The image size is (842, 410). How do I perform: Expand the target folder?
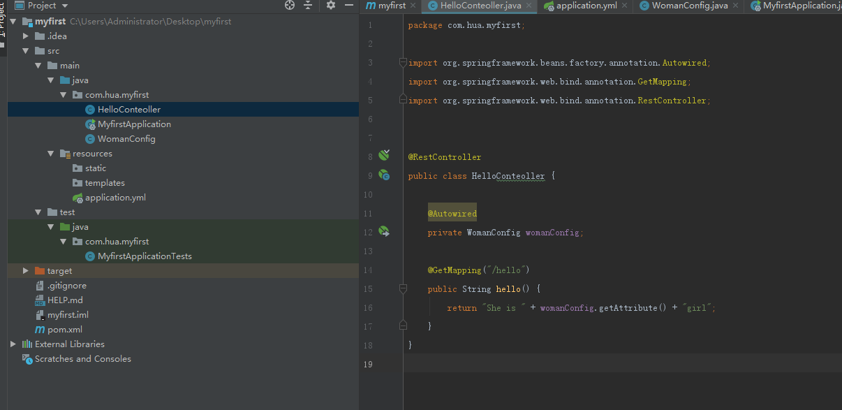coord(26,271)
